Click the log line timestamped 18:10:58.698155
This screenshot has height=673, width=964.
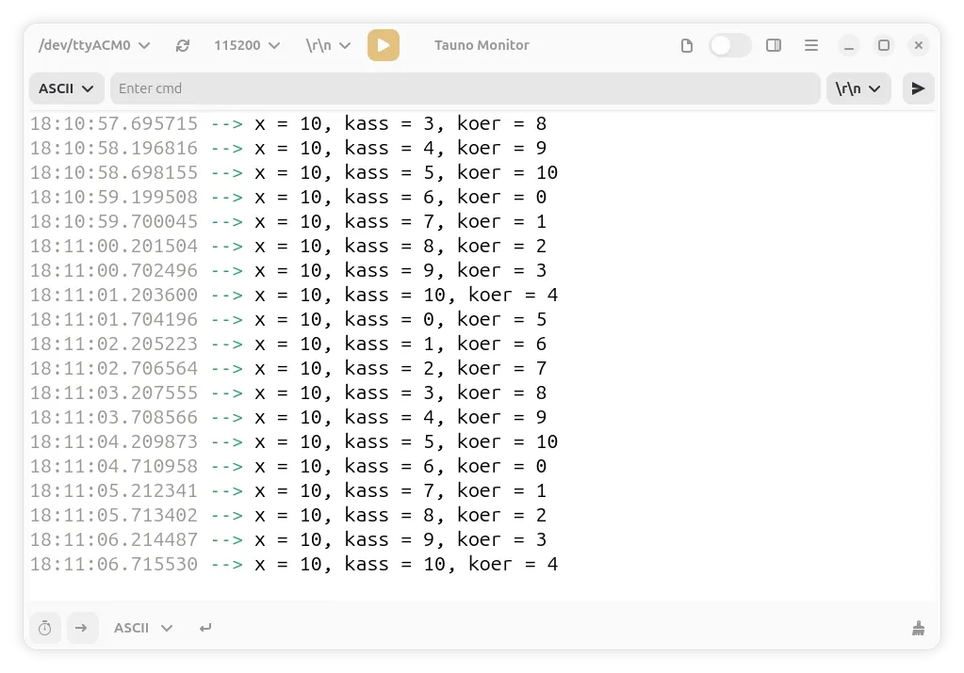point(294,172)
